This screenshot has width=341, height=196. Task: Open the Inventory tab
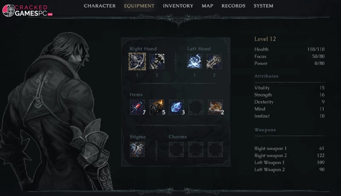[x=178, y=6]
